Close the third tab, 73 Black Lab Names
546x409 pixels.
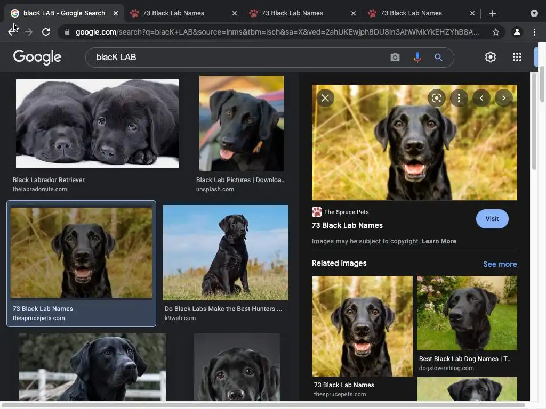click(354, 13)
